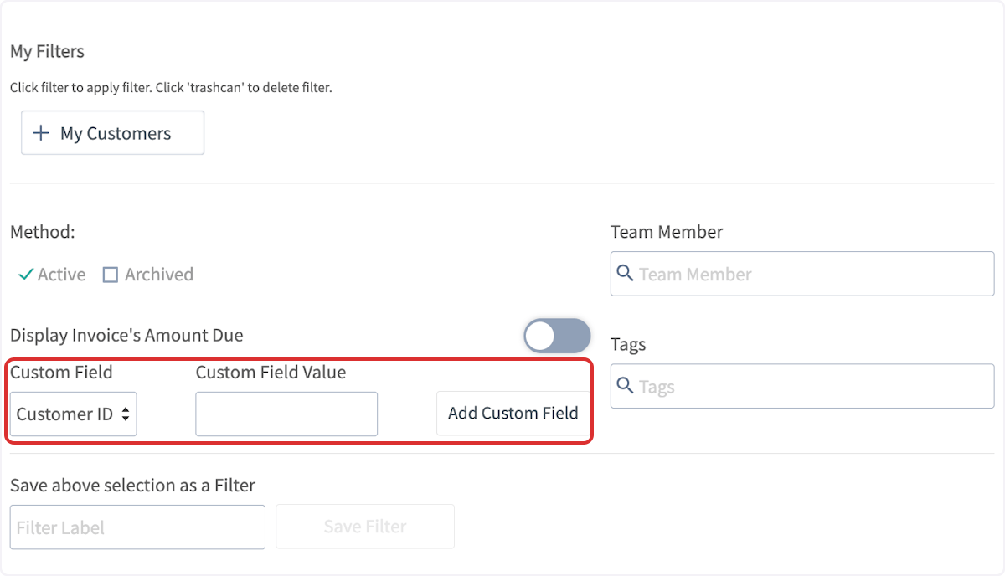Click the My Filters heading text
This screenshot has width=1005, height=576.
(x=47, y=52)
